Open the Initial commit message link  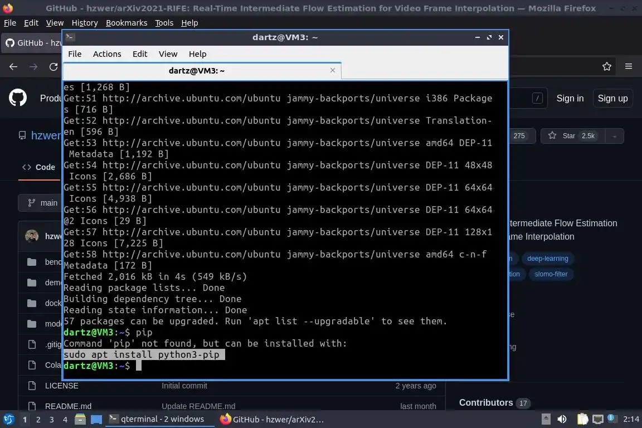click(184, 386)
